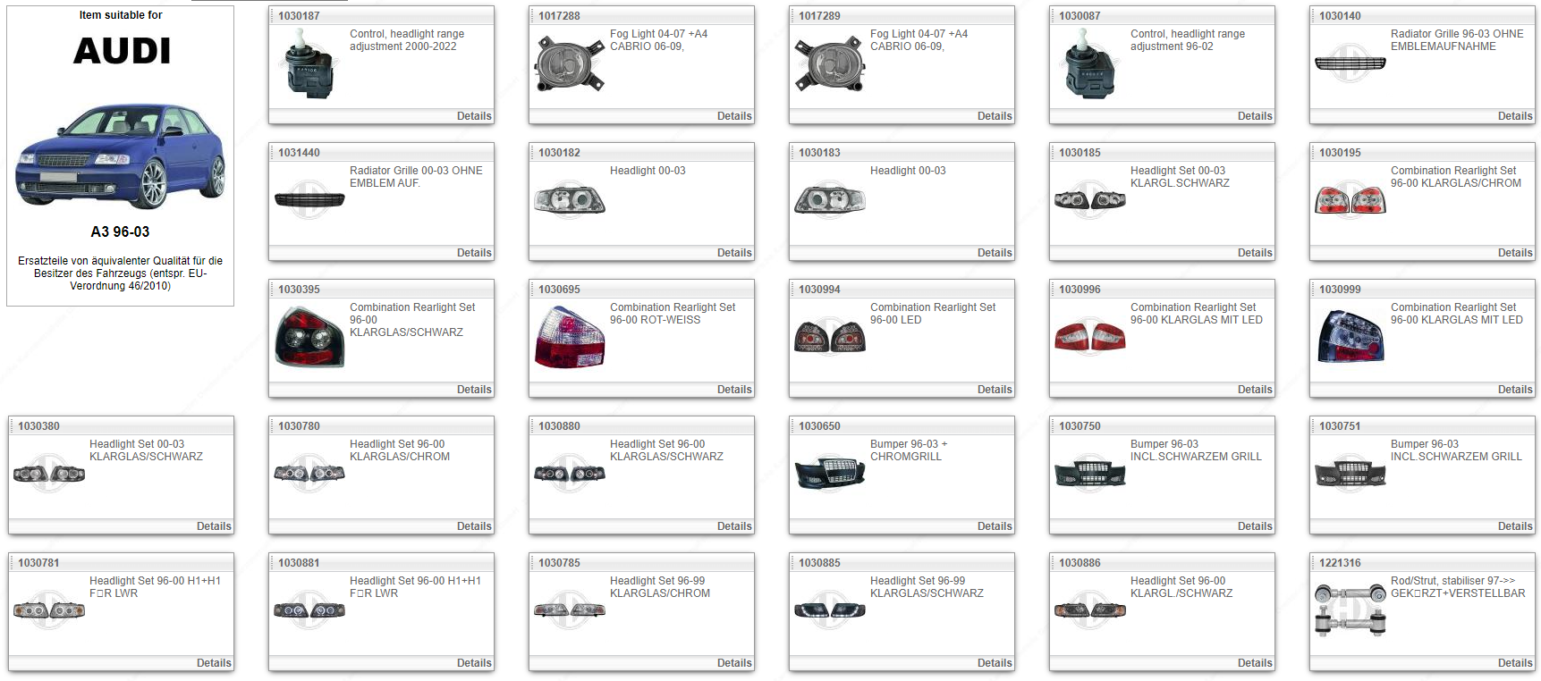The height and width of the screenshot is (681, 1541).
Task: Open Details for headlight set 1030380
Action: point(213,526)
